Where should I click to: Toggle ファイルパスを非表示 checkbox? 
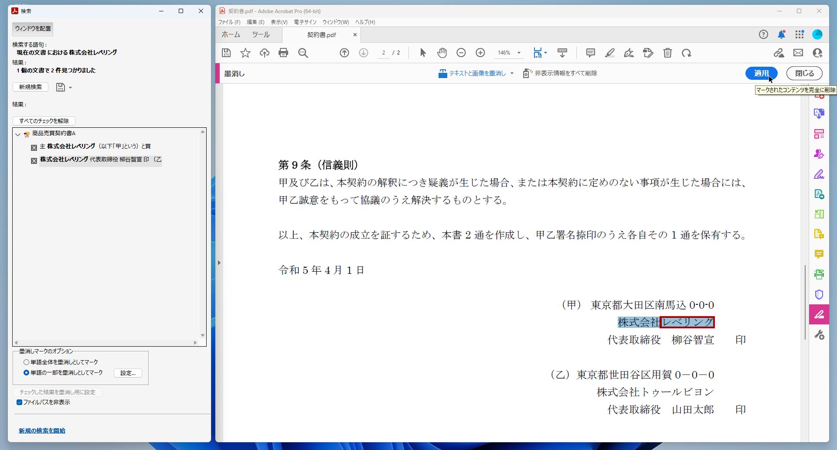coord(19,402)
